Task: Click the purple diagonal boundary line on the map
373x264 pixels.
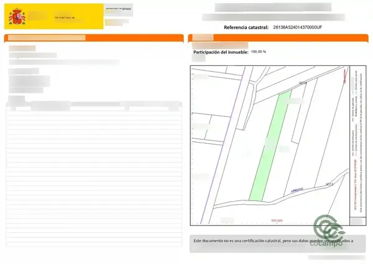Action: click(x=223, y=145)
